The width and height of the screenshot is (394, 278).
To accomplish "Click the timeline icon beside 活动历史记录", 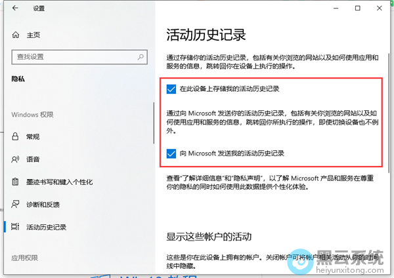I will pos(16,226).
